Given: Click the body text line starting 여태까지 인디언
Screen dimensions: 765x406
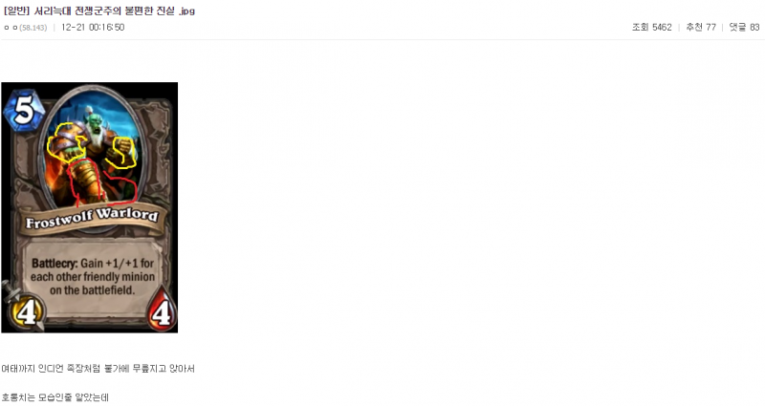Looking at the screenshot, I should (98, 369).
